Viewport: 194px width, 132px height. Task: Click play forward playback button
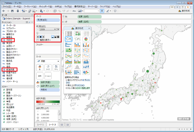click(x=43, y=37)
